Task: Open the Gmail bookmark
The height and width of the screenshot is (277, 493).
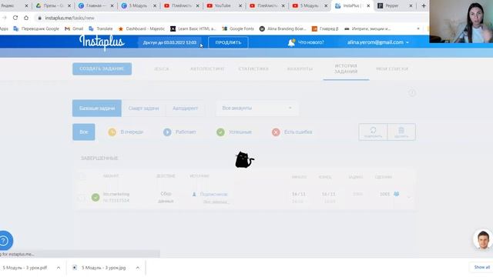Action: coord(74,28)
